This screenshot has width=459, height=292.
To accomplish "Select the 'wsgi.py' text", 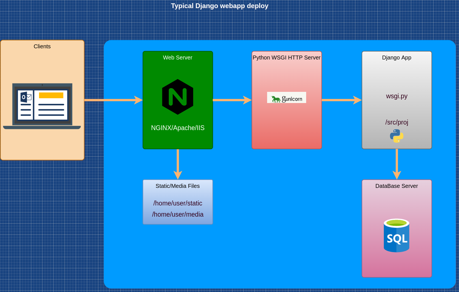I will tap(397, 96).
